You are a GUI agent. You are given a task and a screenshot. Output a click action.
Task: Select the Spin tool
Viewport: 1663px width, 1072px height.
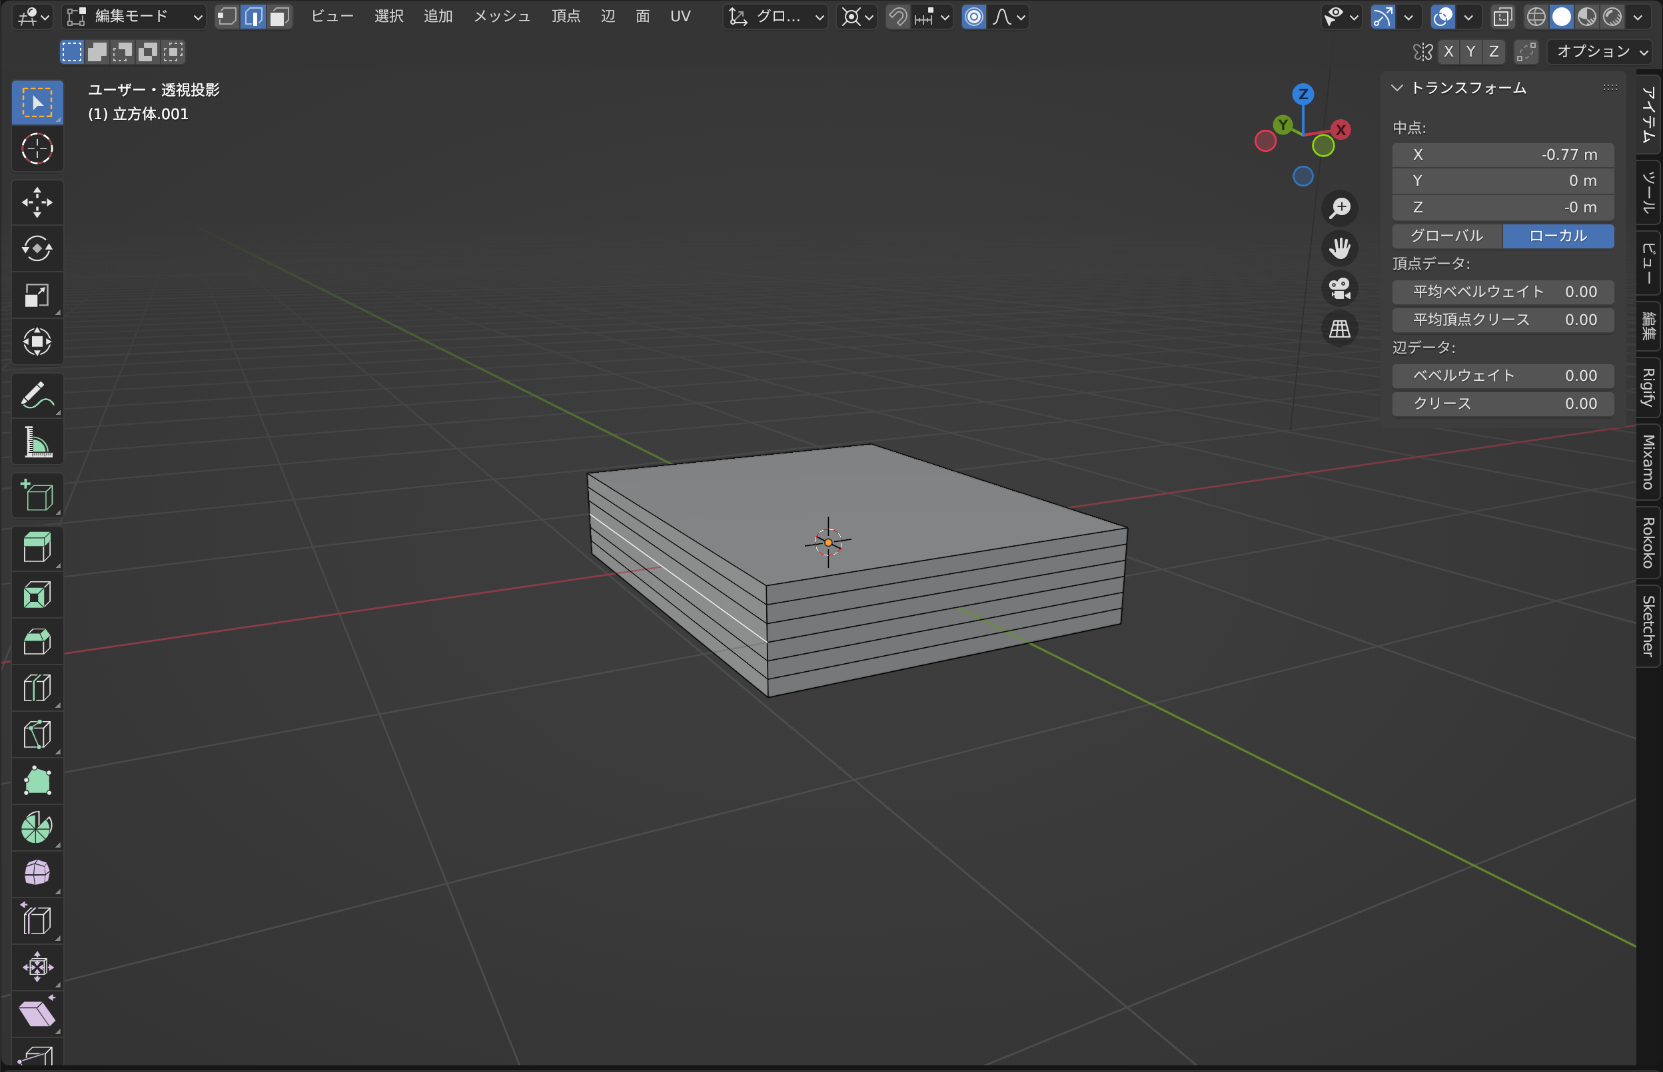coord(37,827)
